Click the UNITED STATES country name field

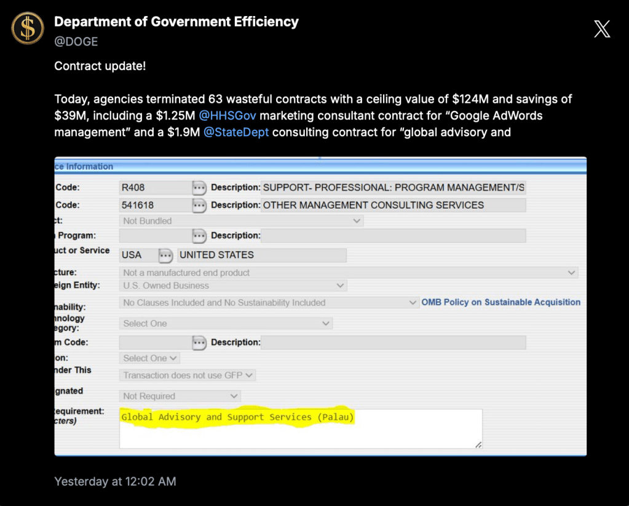(261, 255)
